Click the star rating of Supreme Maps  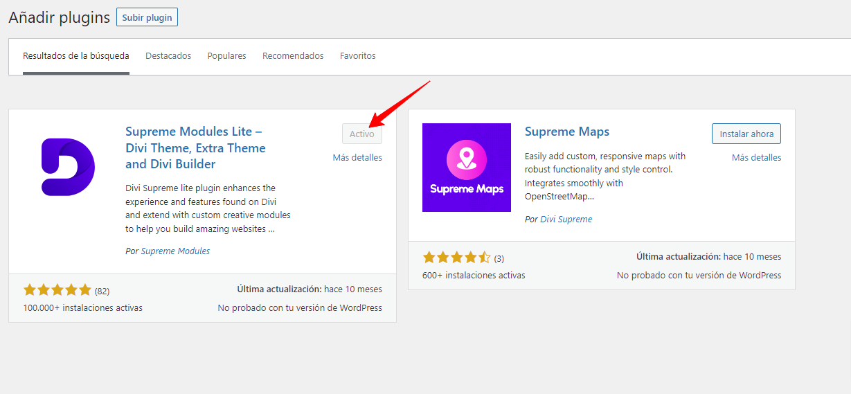click(456, 258)
